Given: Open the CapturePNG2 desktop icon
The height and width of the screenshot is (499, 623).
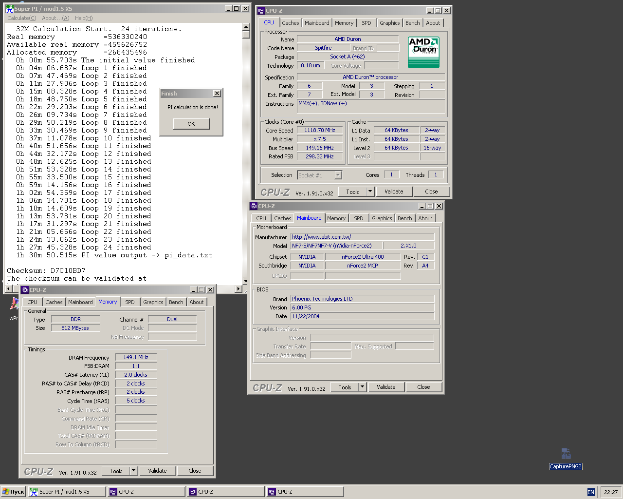Looking at the screenshot, I should click(566, 459).
